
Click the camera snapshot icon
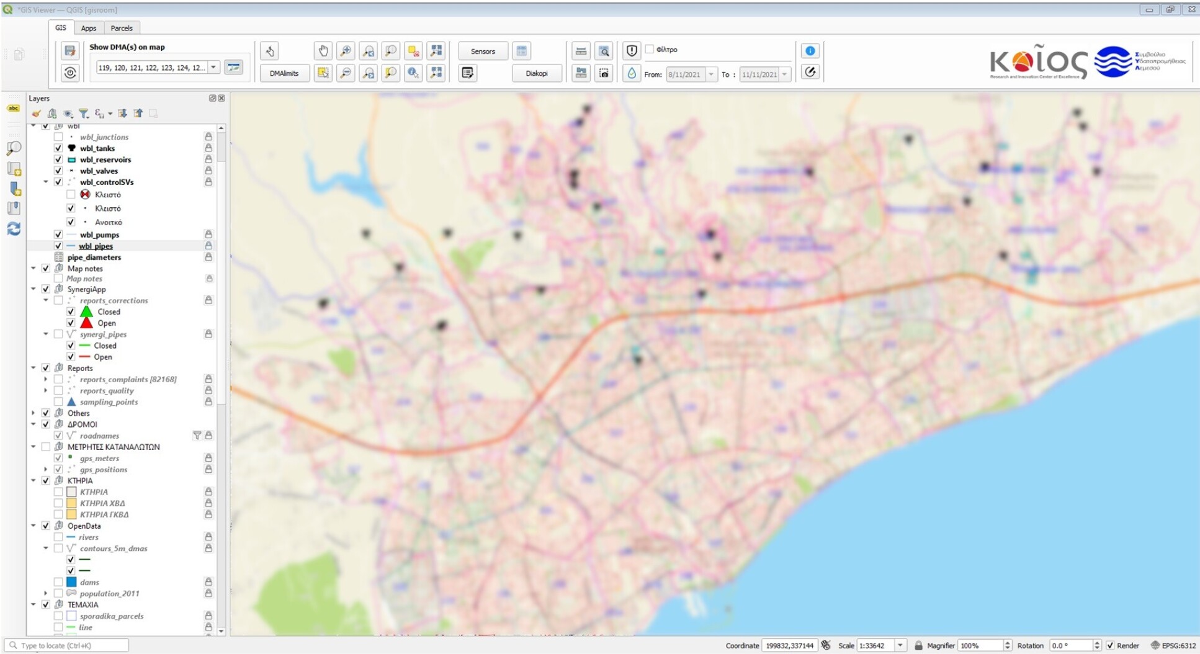tap(604, 73)
